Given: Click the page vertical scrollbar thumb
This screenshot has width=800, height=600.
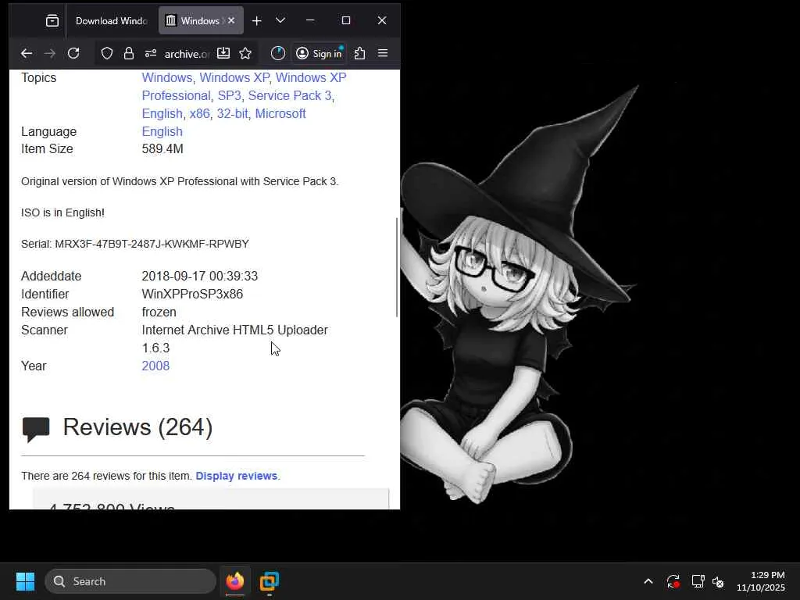Looking at the screenshot, I should (397, 267).
